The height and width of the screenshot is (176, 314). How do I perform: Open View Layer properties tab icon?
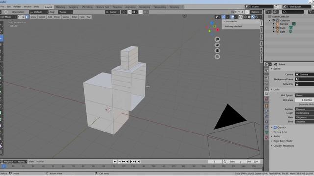point(267,88)
